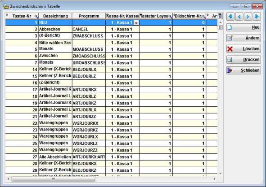Viewport: 266px width, 187px height.
Task: Click search icon in Tasten-Nr header
Action: 36,17
